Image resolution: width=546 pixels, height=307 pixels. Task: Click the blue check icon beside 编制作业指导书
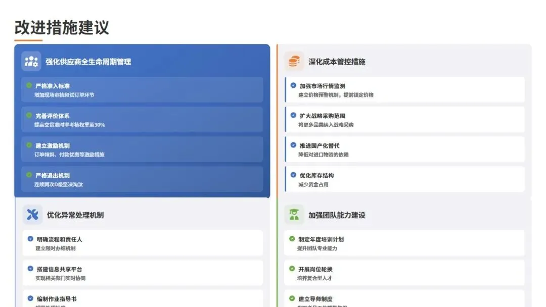tap(30, 298)
